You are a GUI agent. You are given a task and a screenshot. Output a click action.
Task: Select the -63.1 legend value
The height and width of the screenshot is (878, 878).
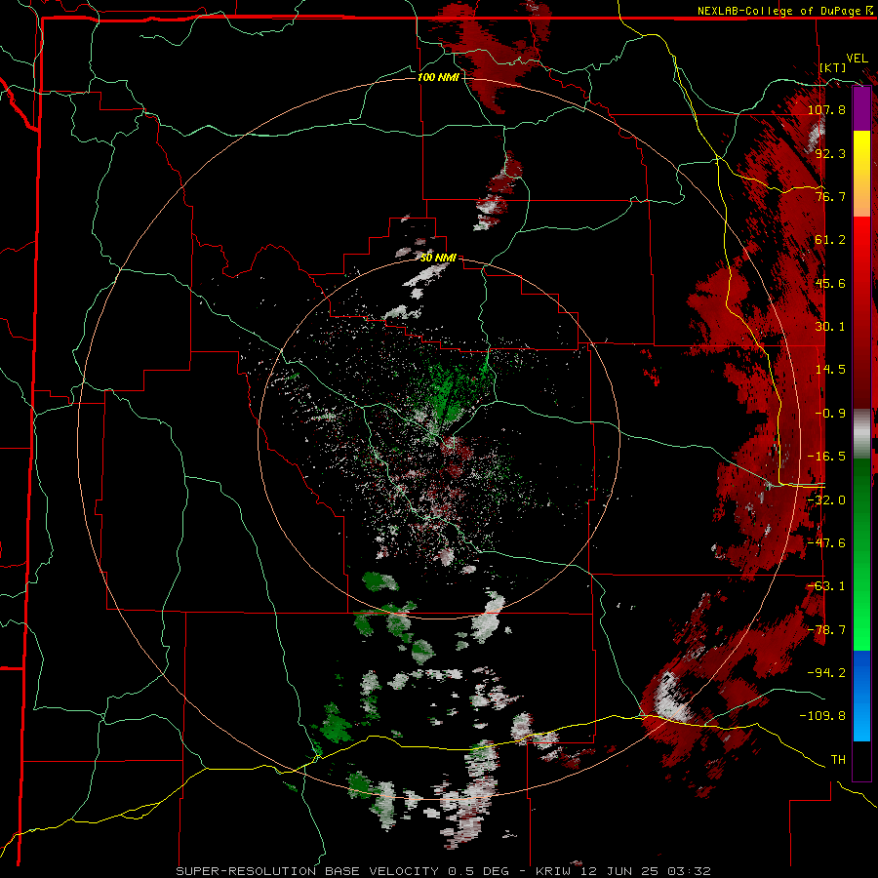click(826, 586)
